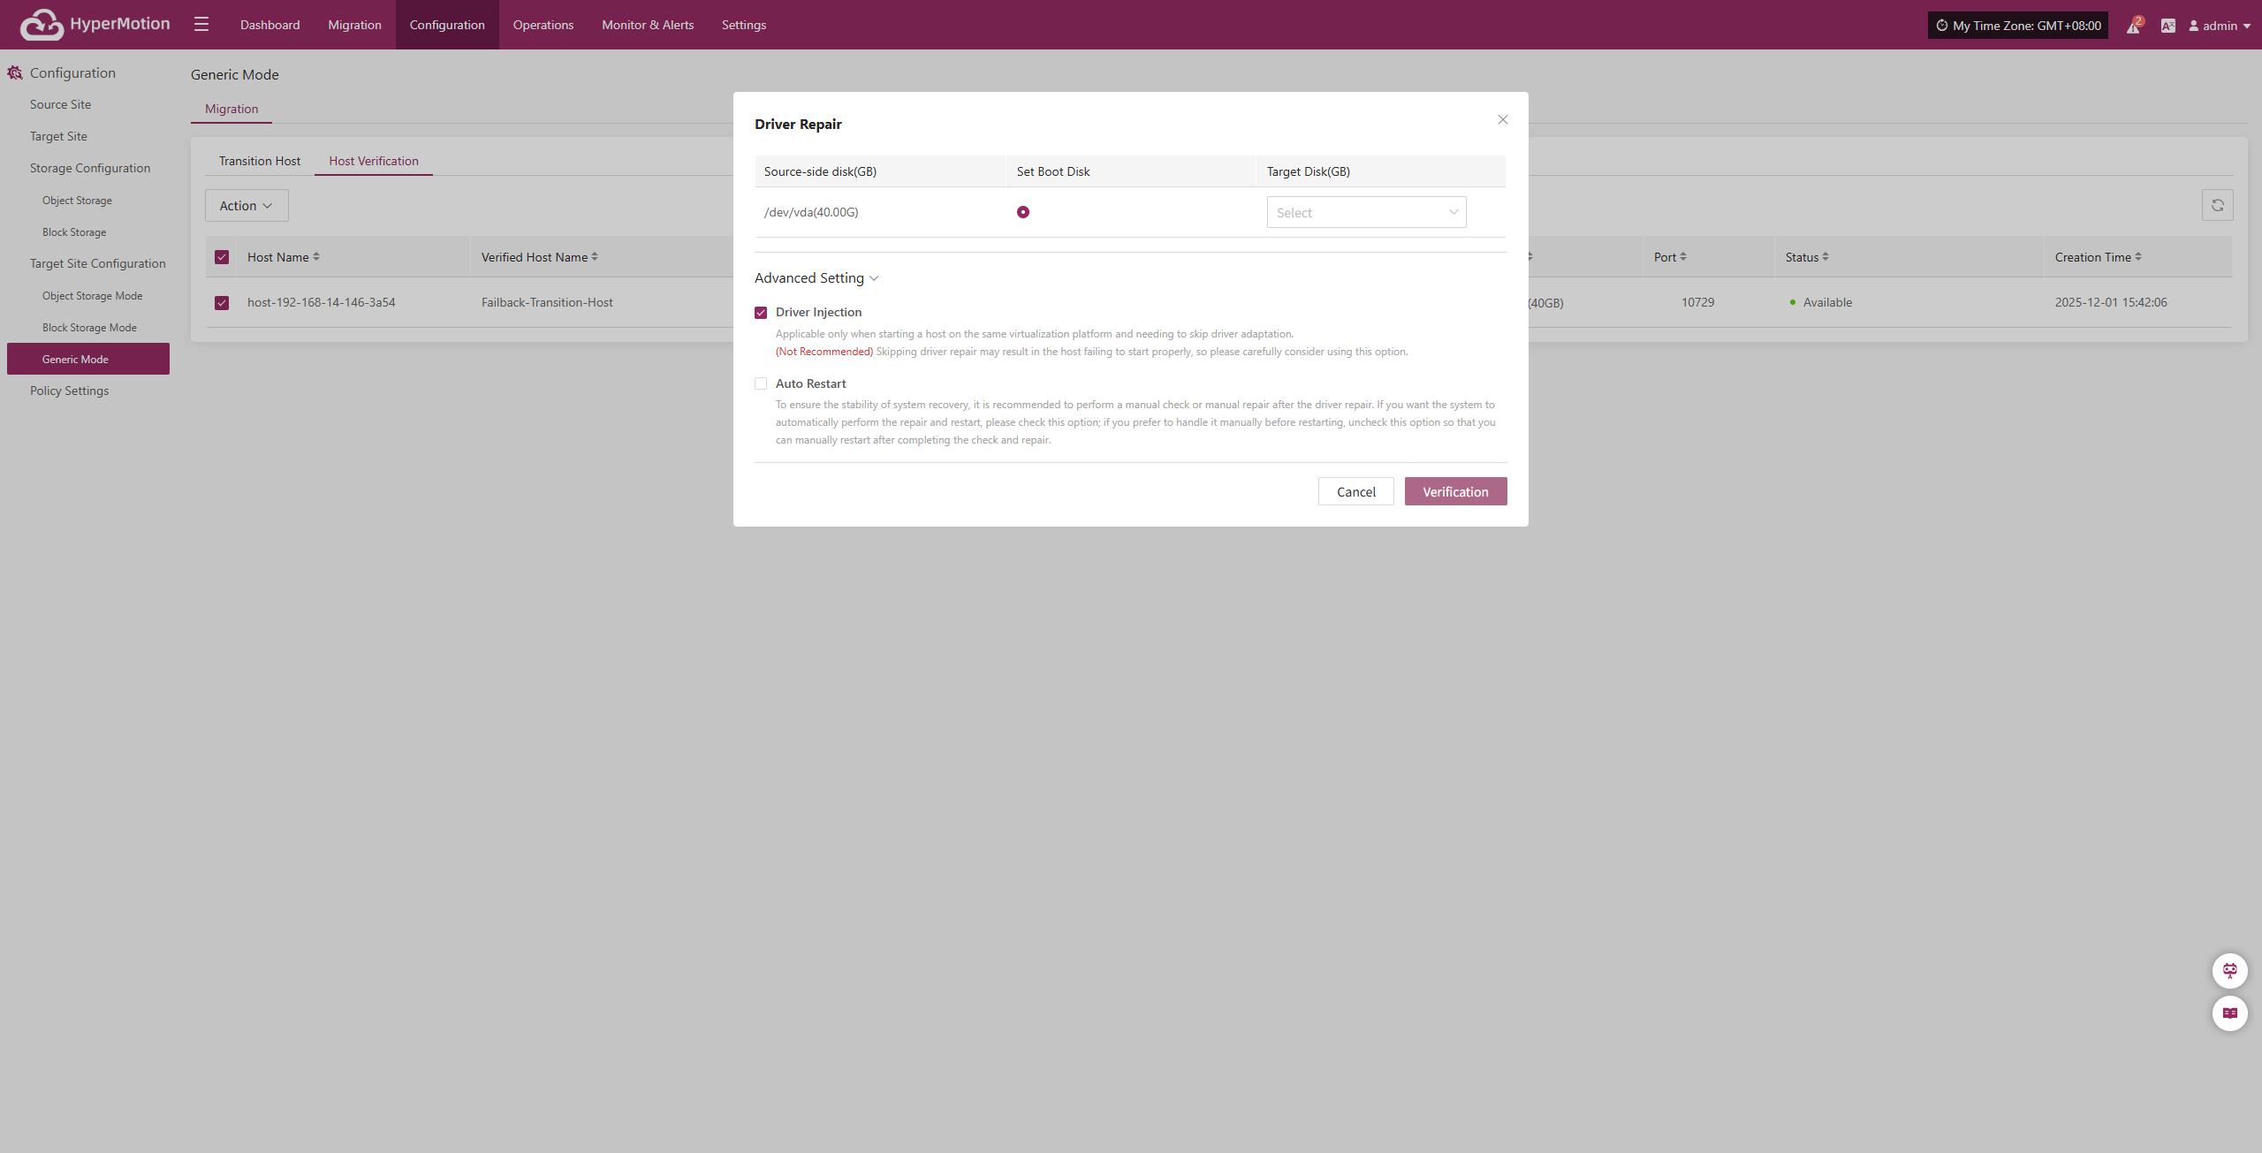Click the language switch icon

point(2167,26)
